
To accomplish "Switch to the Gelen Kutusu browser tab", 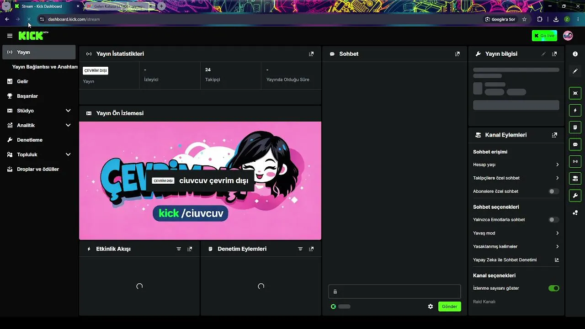I will tap(119, 6).
